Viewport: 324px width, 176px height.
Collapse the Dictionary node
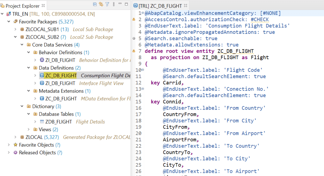click(22, 106)
